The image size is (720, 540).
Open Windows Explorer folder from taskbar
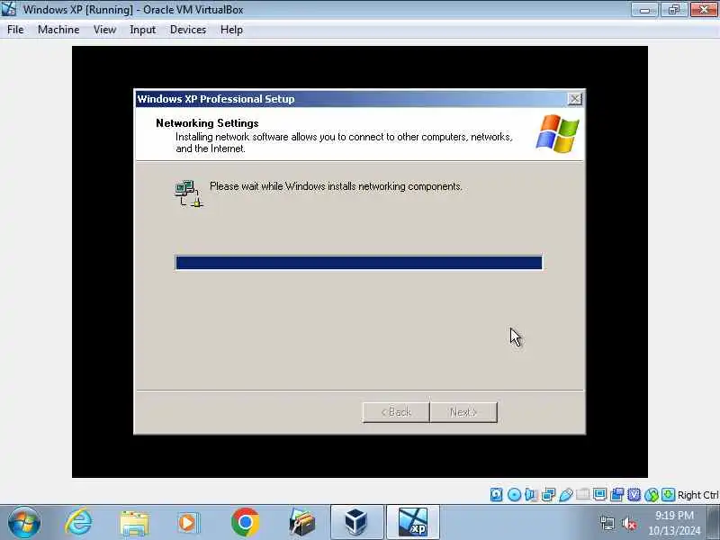click(134, 523)
